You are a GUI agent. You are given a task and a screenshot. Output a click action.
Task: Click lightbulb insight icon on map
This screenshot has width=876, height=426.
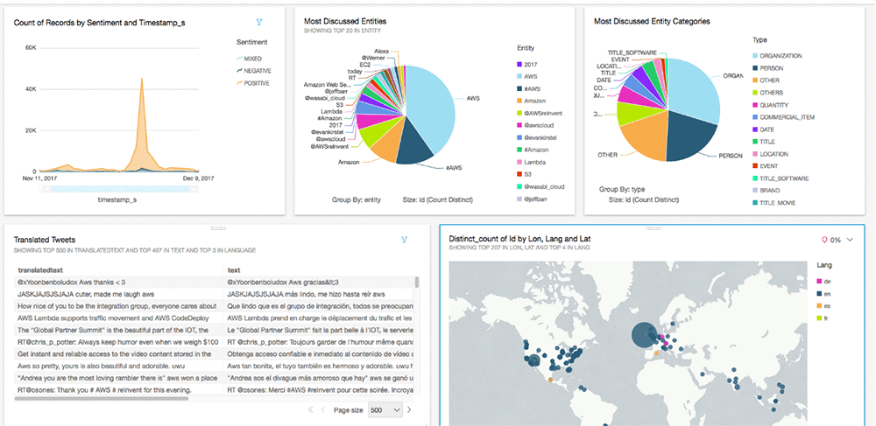click(x=823, y=240)
